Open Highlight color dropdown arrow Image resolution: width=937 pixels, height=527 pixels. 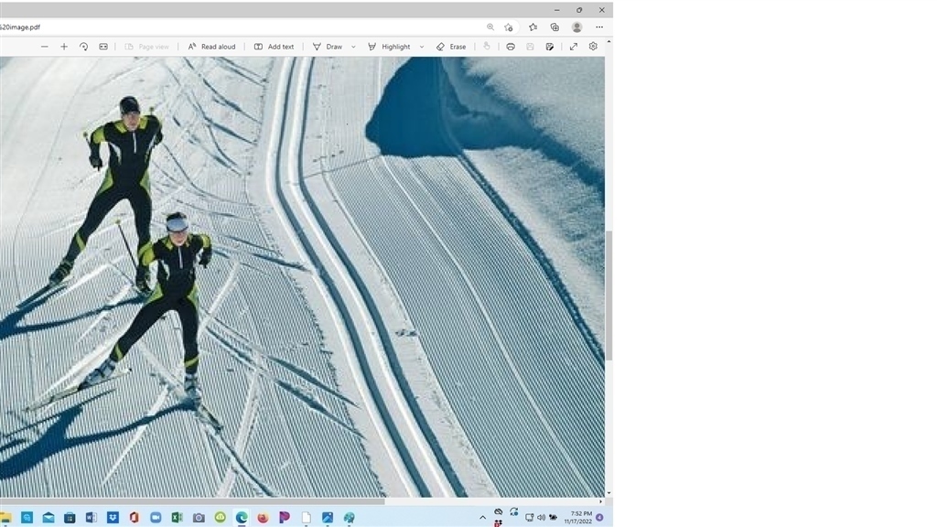tap(422, 47)
